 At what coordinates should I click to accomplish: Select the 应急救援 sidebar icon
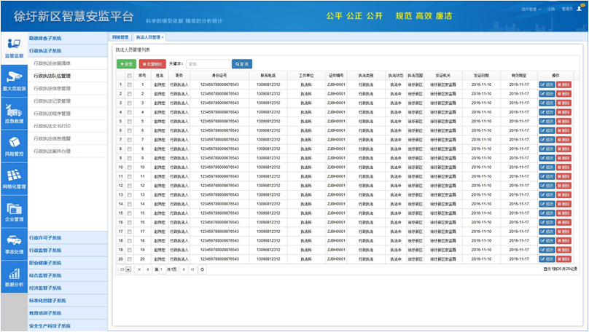click(x=14, y=113)
